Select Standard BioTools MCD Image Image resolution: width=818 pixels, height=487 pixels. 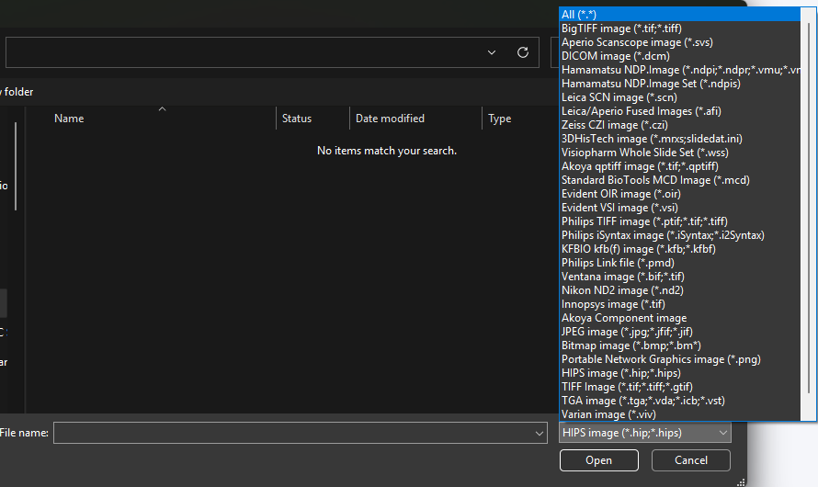click(x=680, y=180)
